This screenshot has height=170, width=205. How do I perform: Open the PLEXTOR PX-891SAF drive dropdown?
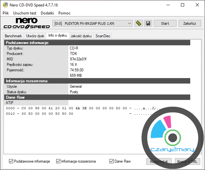92,23
